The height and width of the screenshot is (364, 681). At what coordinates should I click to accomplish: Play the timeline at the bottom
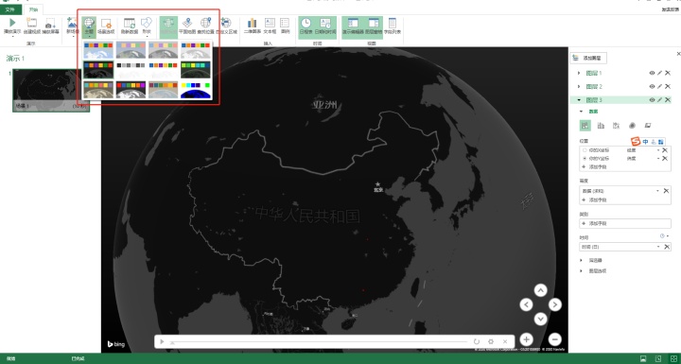(162, 341)
